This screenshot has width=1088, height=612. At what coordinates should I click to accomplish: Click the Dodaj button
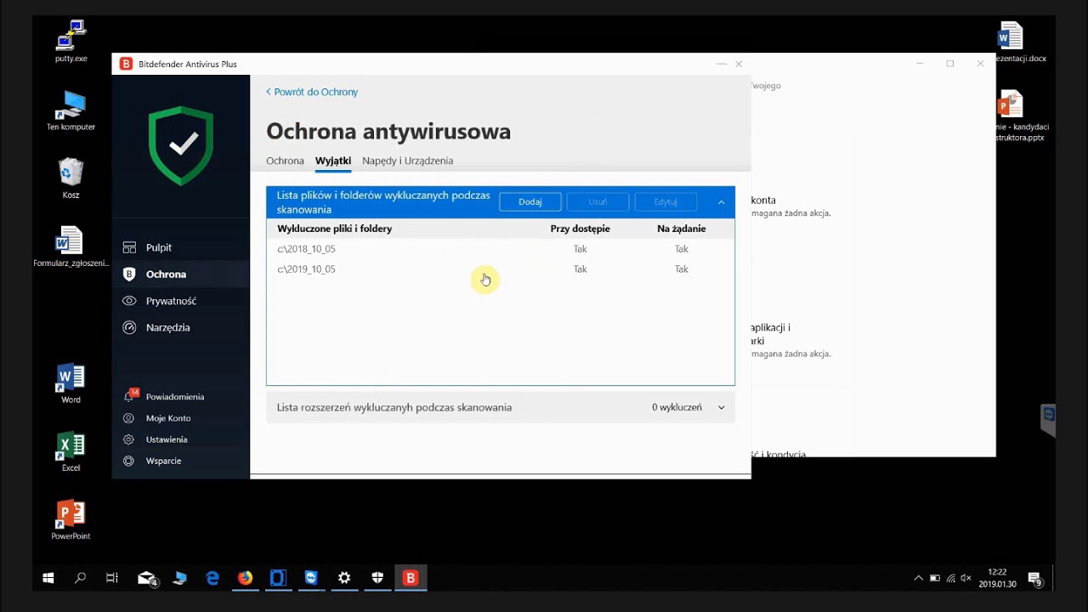pyautogui.click(x=530, y=202)
